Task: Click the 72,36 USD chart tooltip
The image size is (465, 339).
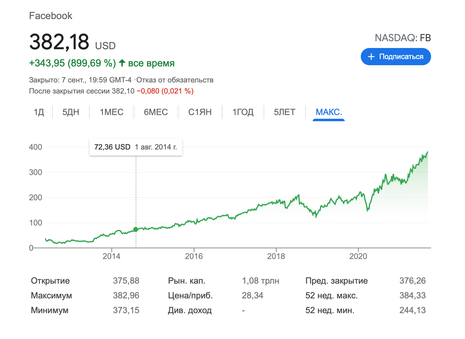Action: pyautogui.click(x=136, y=147)
